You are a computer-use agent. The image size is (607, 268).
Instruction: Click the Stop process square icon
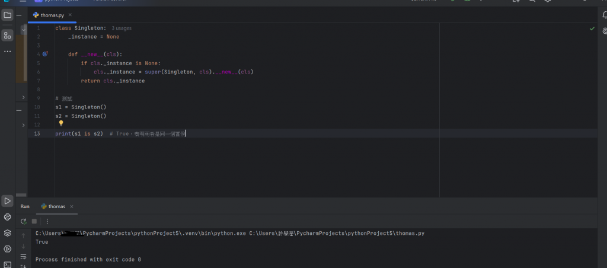pyautogui.click(x=34, y=221)
